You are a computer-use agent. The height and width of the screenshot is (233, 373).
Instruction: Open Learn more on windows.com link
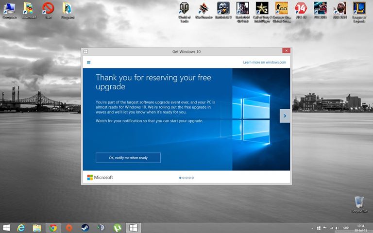pyautogui.click(x=264, y=62)
